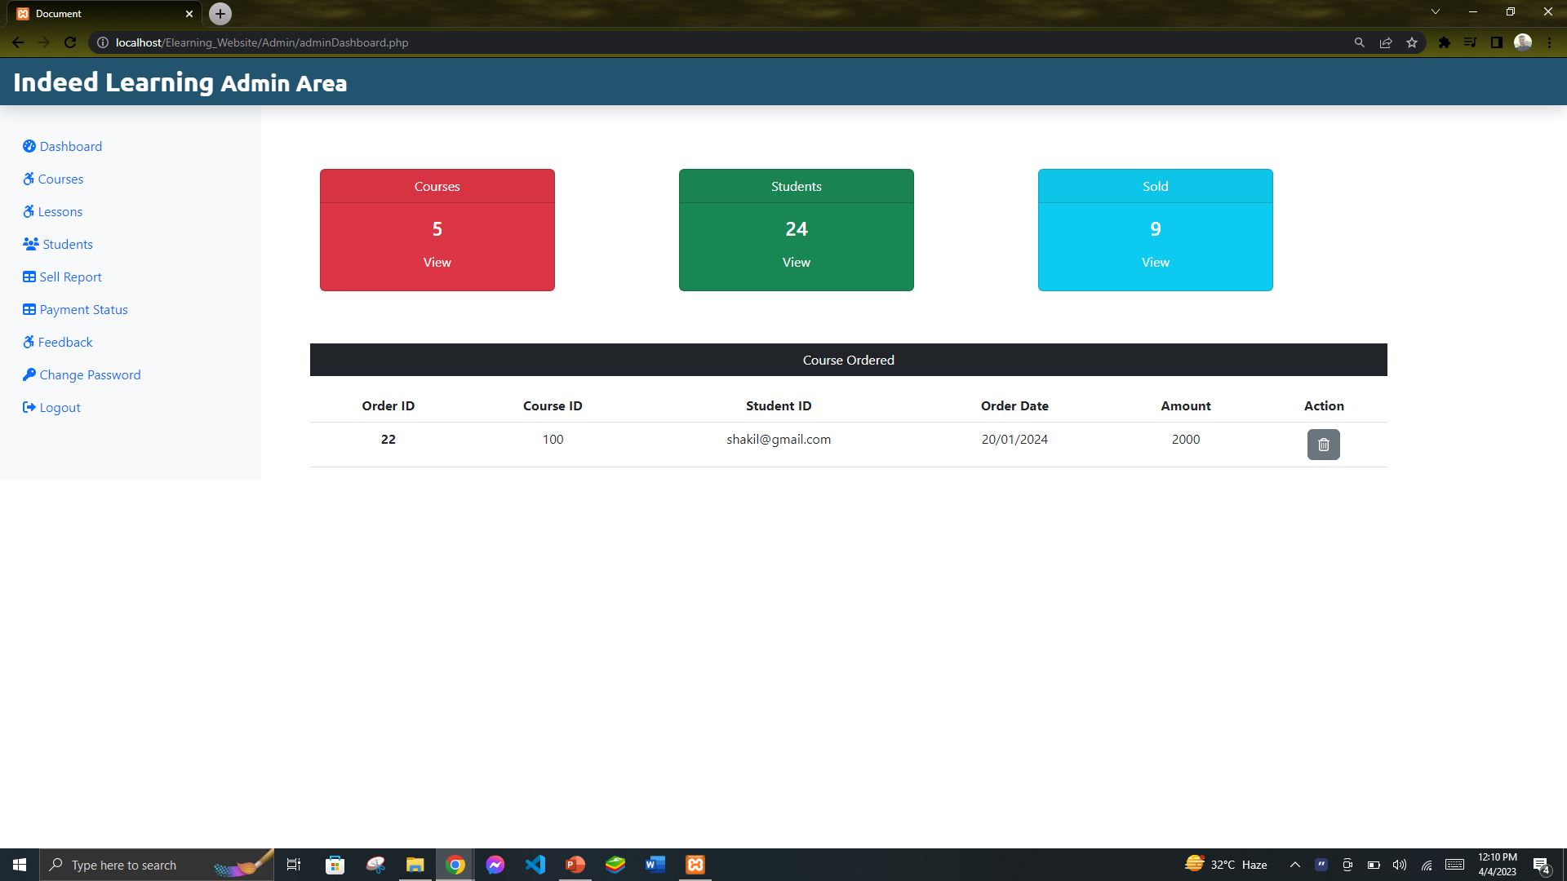
Task: Select the Sell Report table icon
Action: coord(29,277)
